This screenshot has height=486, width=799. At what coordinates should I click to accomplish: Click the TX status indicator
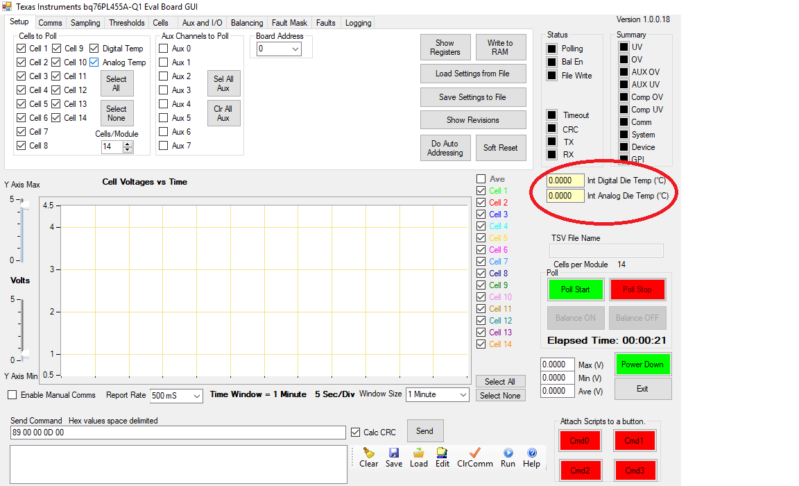tap(551, 141)
